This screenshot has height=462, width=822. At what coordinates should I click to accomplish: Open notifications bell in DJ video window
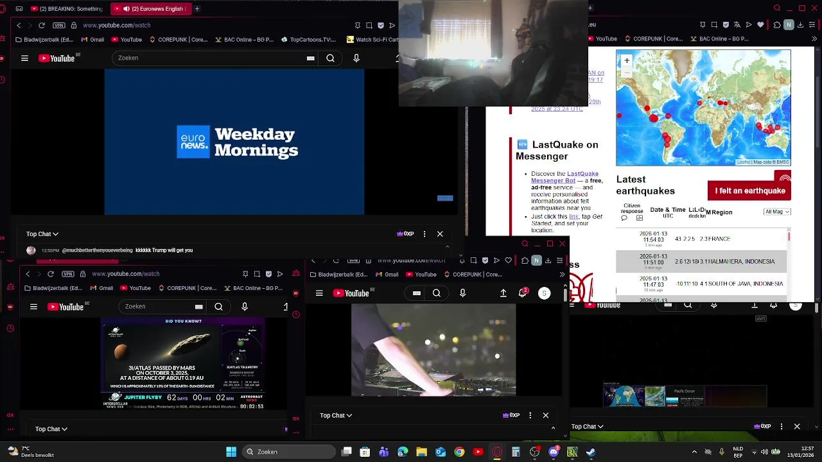[x=523, y=293]
